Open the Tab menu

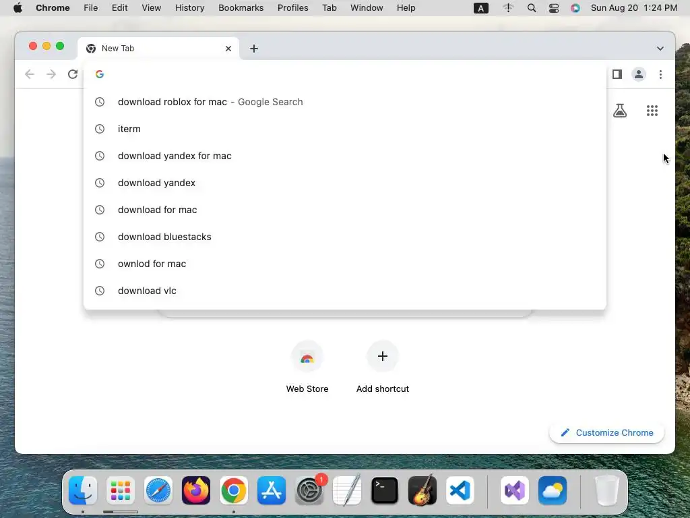329,8
